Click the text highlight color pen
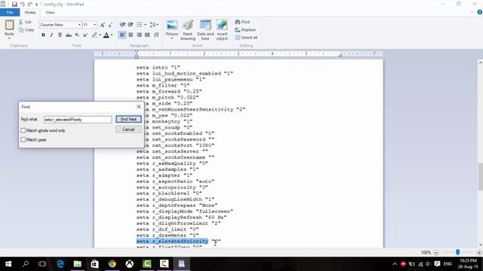The width and height of the screenshot is (483, 271). [94, 35]
